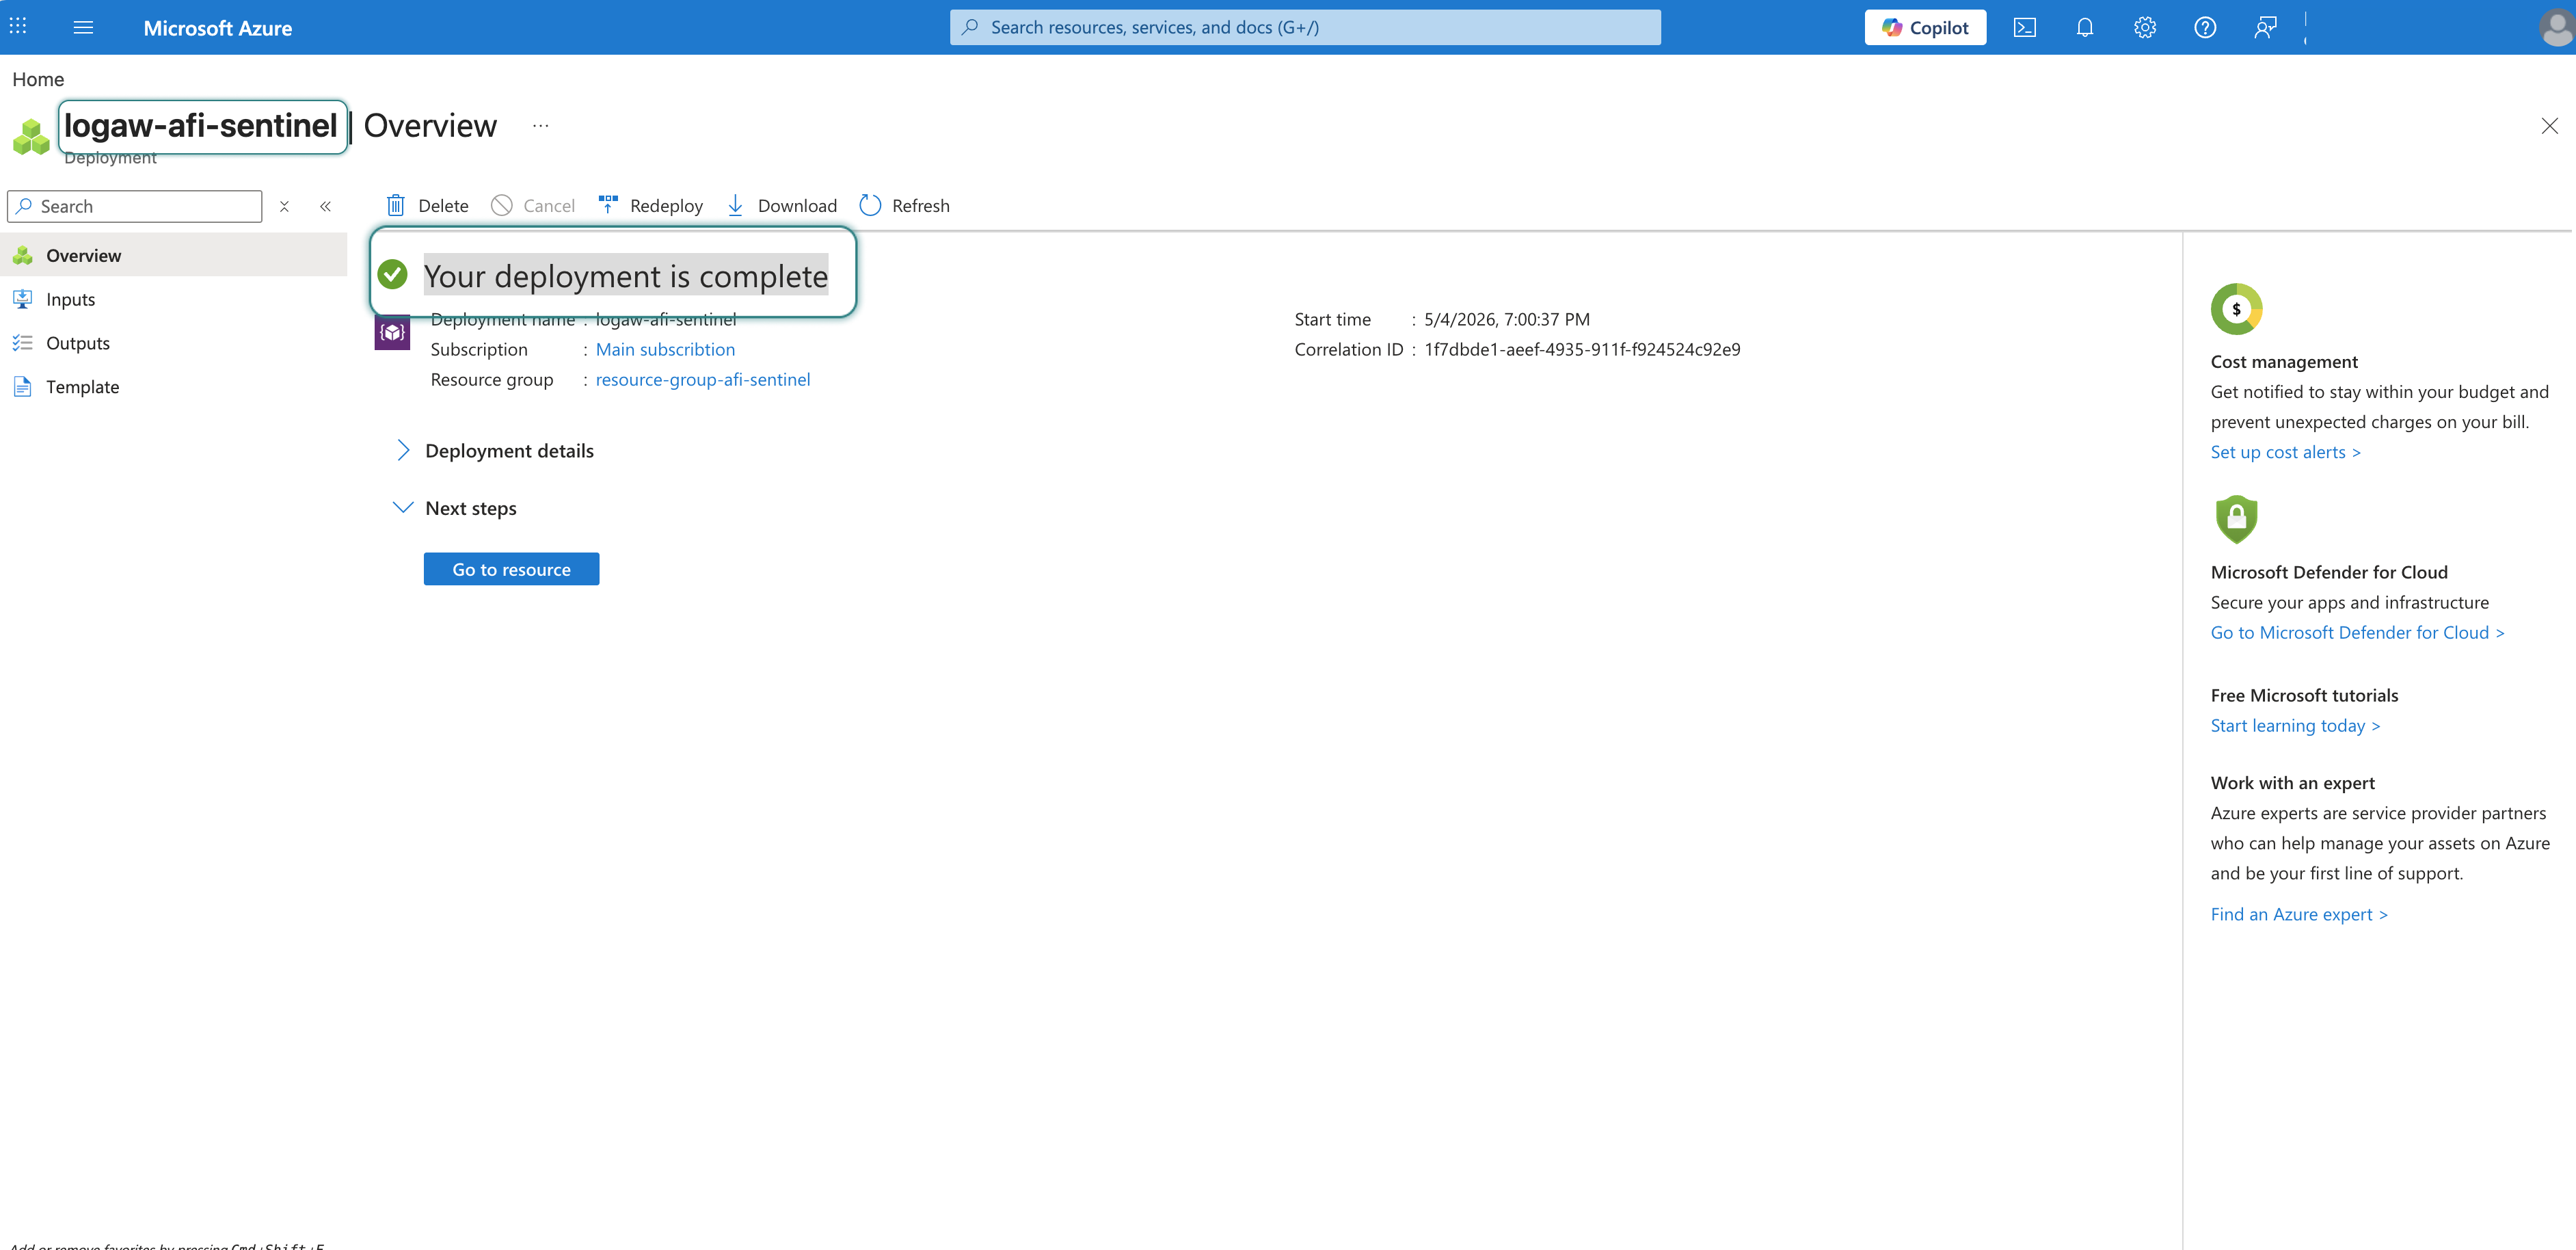The height and width of the screenshot is (1250, 2576).
Task: Open Start learning today link
Action: pyautogui.click(x=2295, y=725)
